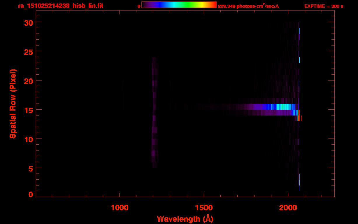This screenshot has height=224, width=358.
Task: Click the red-orange hot spot near 2070 Å
Action: coord(299,118)
